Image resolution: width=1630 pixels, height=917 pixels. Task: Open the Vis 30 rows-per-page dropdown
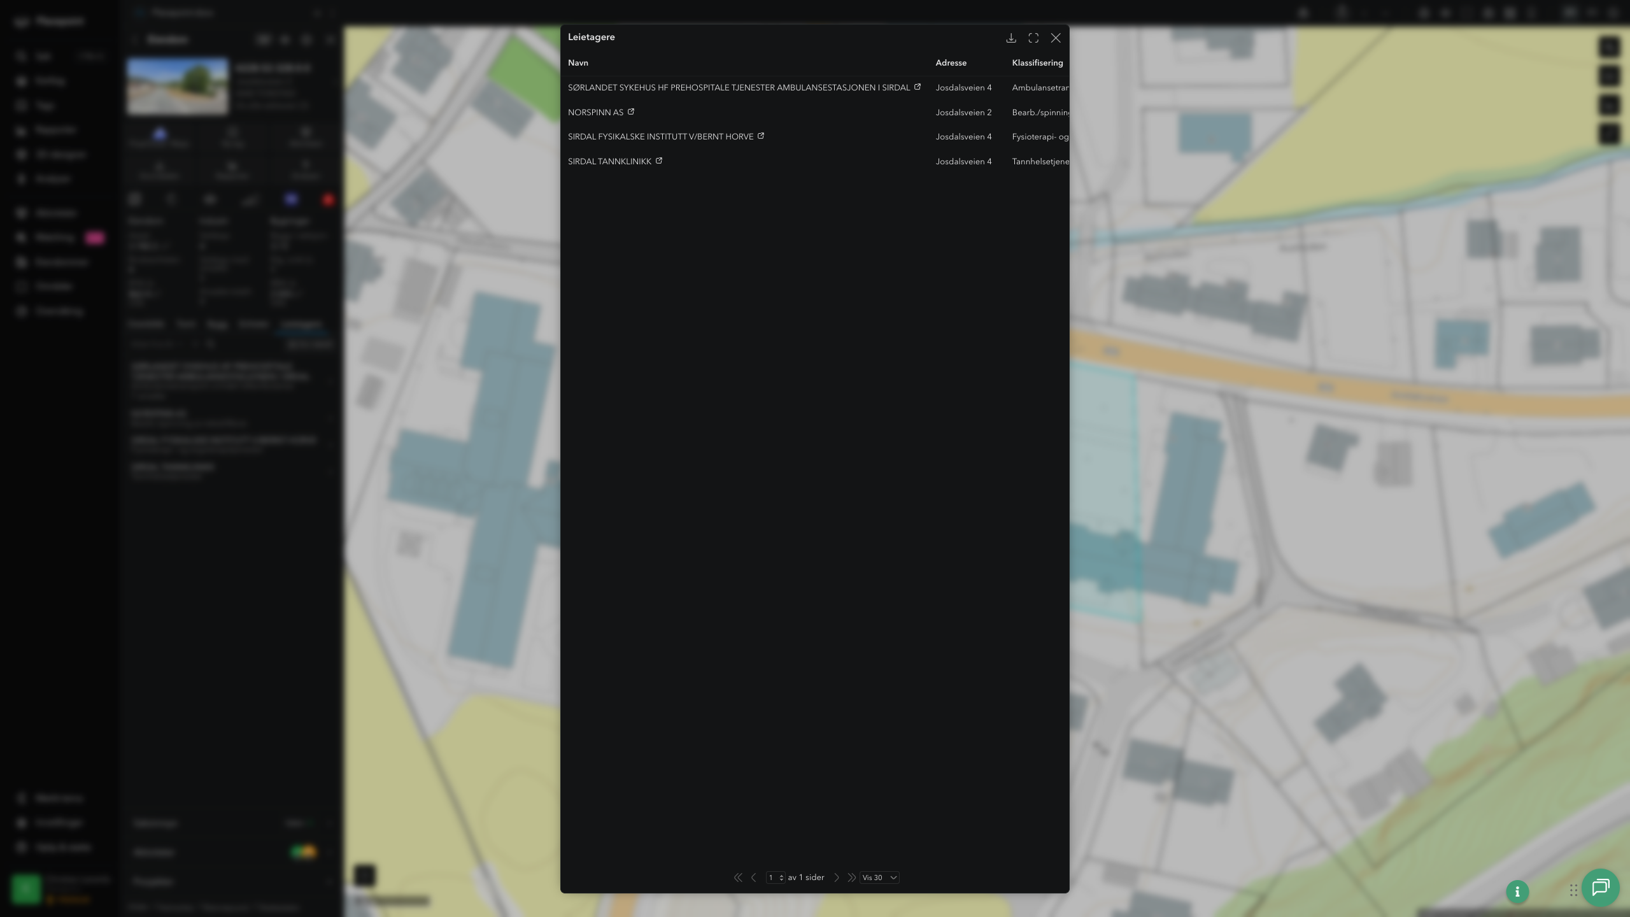[x=879, y=878]
